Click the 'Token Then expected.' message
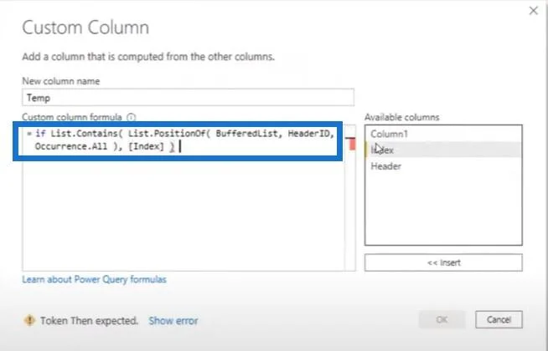548x351 pixels. tap(89, 321)
